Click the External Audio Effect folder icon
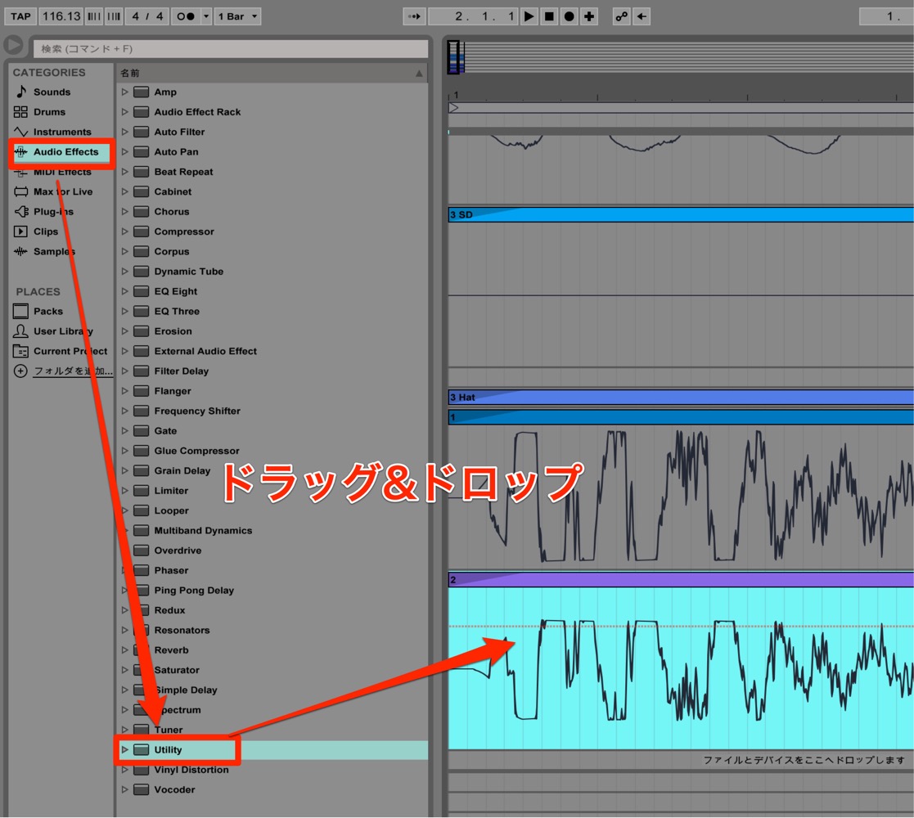Screen dimensions: 914x818 coord(141,351)
